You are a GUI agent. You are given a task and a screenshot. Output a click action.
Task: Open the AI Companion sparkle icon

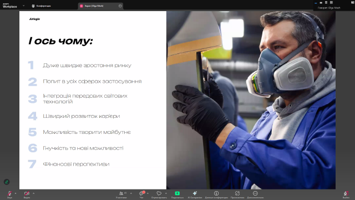[x=195, y=193]
